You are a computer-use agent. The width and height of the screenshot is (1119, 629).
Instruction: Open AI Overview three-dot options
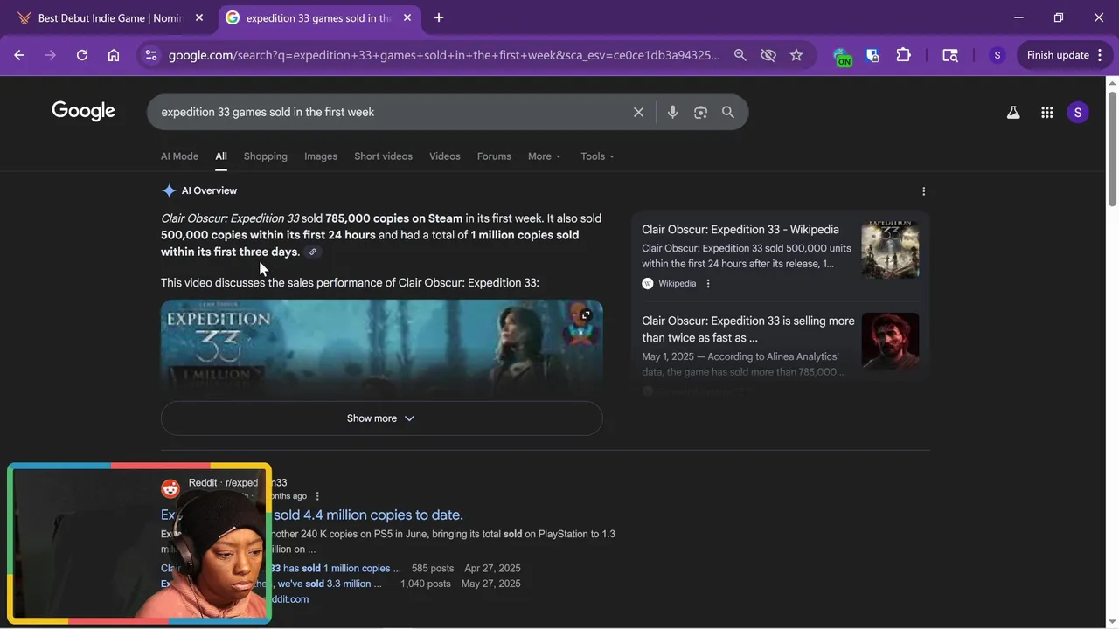pyautogui.click(x=923, y=191)
